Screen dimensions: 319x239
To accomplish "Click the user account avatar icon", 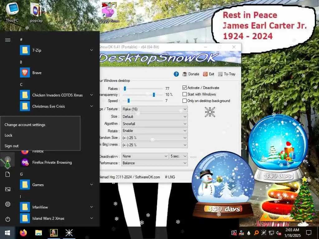I will point(7,159).
